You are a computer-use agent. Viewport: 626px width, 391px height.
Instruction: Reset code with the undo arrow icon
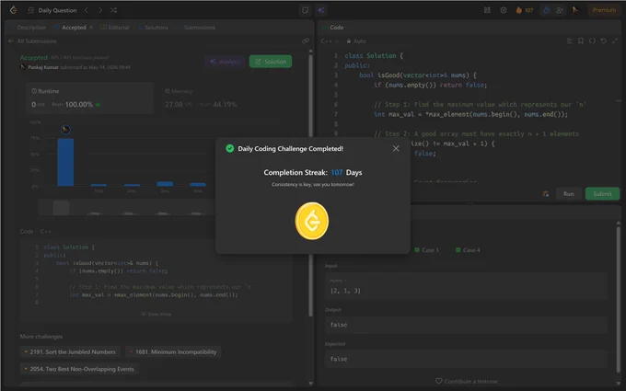click(604, 41)
